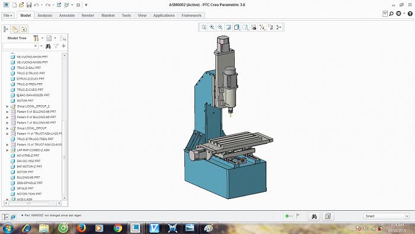
Task: Create a new file from quick access toolbar
Action: 15,5
